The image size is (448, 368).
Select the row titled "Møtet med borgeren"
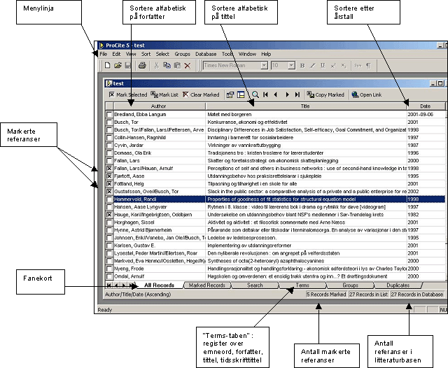(275, 115)
